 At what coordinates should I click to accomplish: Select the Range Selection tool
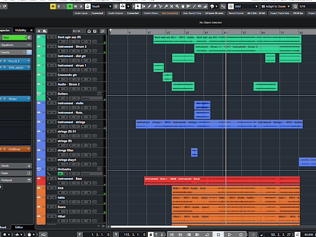(x=144, y=7)
